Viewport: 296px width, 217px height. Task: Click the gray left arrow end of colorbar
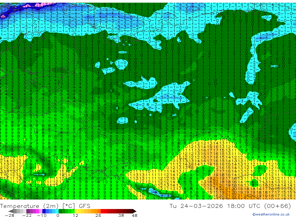pos(11,211)
